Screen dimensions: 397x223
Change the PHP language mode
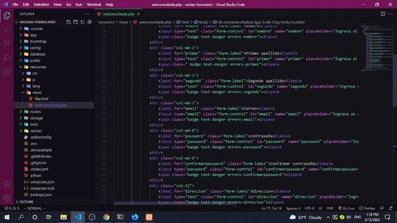[330, 208]
